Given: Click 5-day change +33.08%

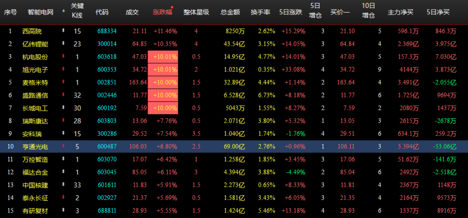Looking at the screenshot, I should 293,70.
